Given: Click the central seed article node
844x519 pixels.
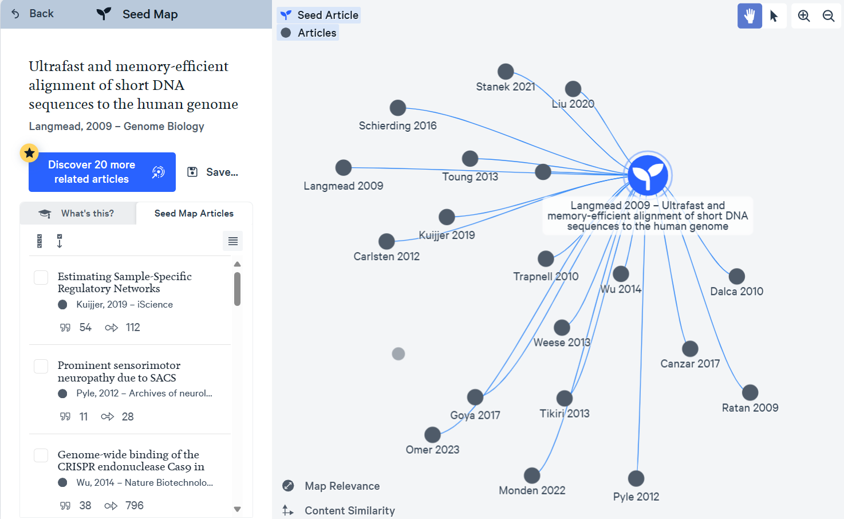Looking at the screenshot, I should pos(648,175).
